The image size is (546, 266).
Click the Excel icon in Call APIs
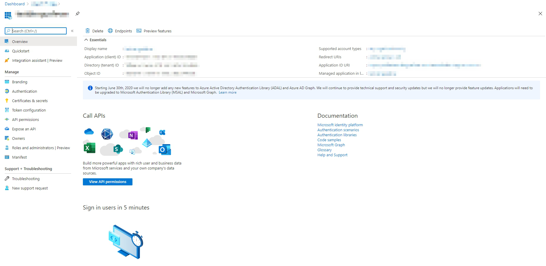(x=89, y=148)
